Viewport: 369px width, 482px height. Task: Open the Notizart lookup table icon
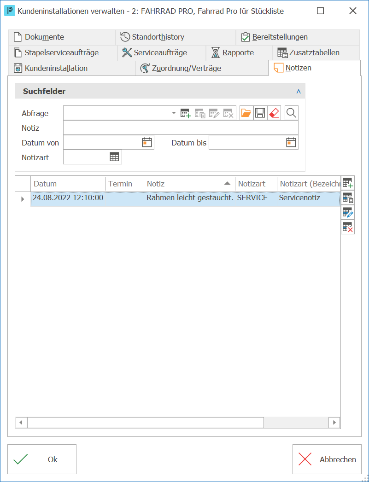[x=114, y=157]
